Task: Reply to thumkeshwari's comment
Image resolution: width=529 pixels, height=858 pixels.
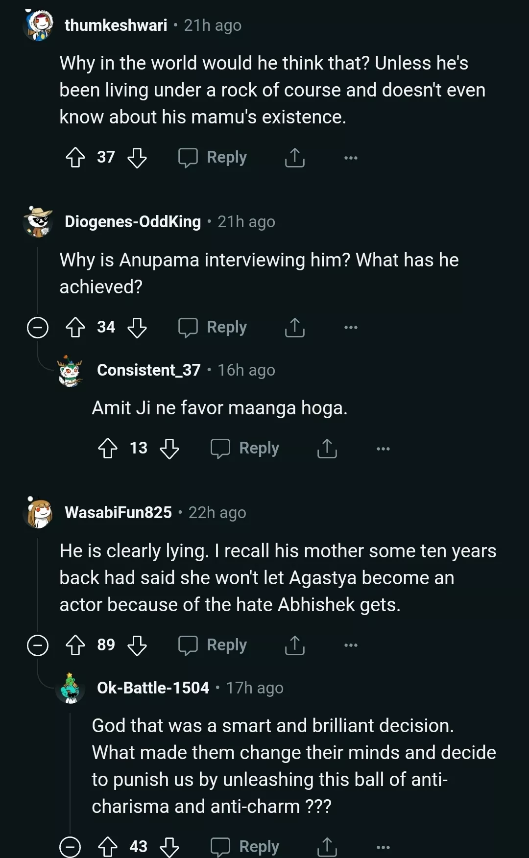Action: (213, 158)
